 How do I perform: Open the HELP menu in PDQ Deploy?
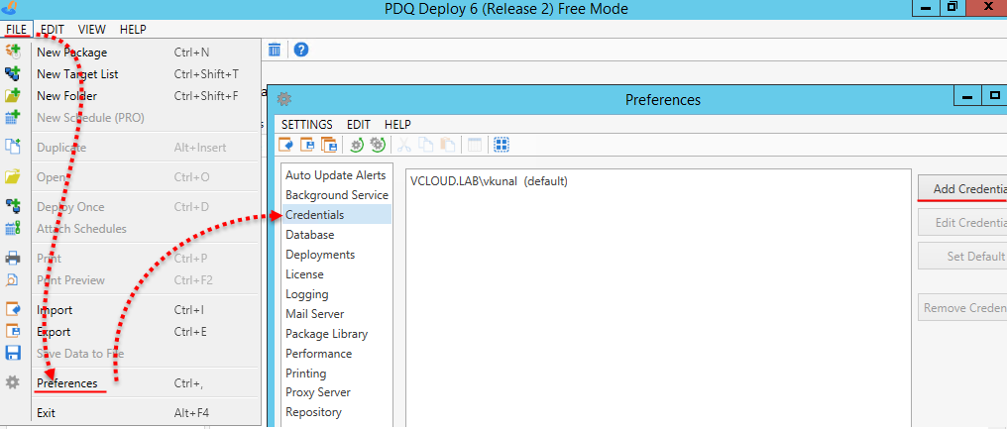pyautogui.click(x=132, y=30)
